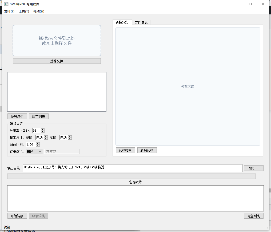The height and width of the screenshot is (232, 271).
Task: Click the 预览转换 button
Action: (125, 150)
